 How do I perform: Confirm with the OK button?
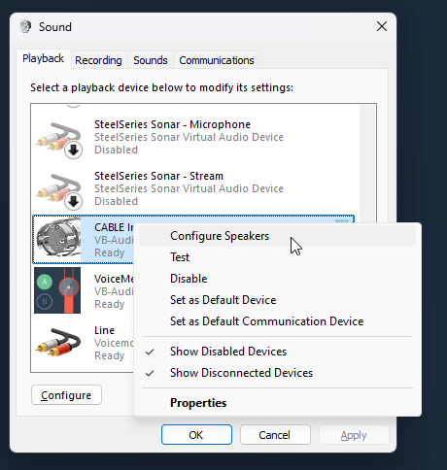pos(196,435)
